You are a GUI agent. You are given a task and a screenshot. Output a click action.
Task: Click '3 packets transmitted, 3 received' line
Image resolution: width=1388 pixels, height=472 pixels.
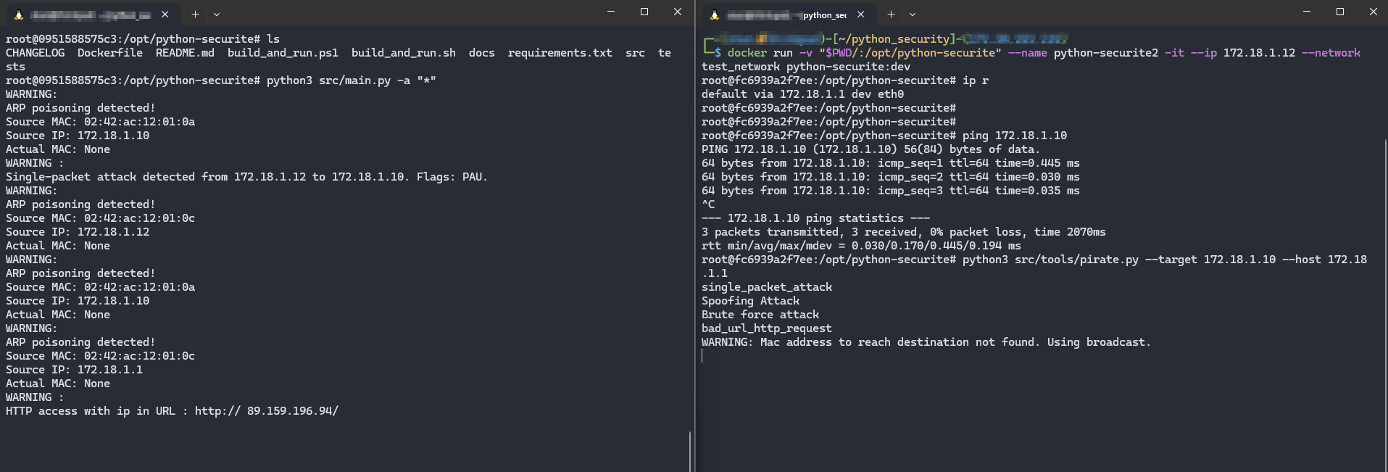tap(904, 232)
